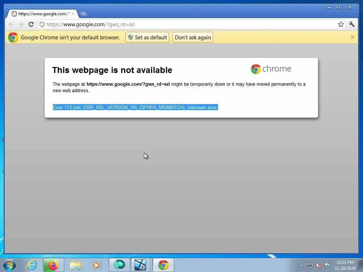Close the Chrome window
The width and height of the screenshot is (363, 272).
click(x=350, y=7)
